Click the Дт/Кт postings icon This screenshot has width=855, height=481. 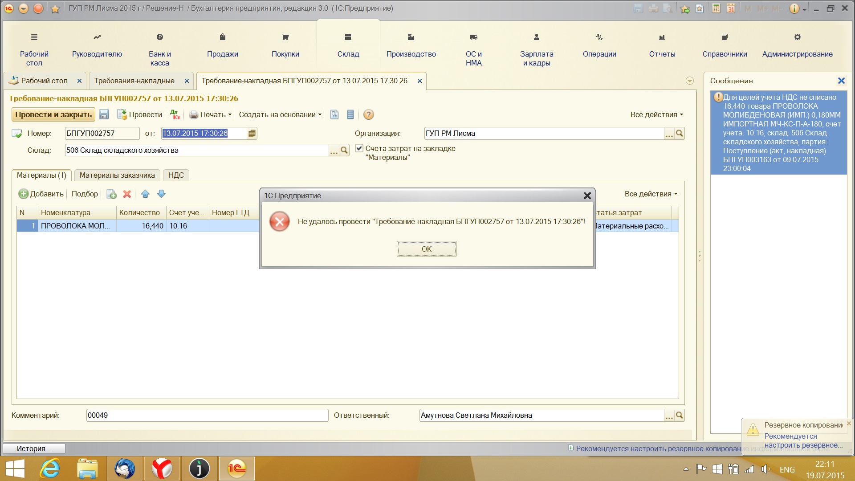[x=175, y=114]
